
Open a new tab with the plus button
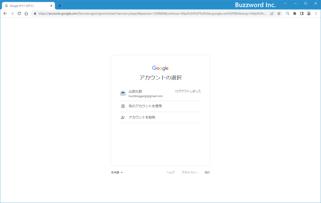click(60, 6)
